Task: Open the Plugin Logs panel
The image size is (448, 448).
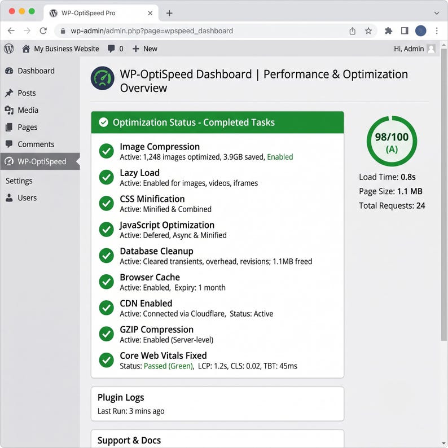Action: (x=217, y=404)
